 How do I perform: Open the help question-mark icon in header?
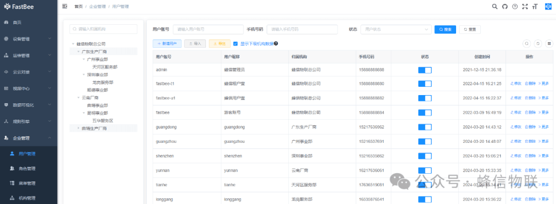tap(515, 6)
